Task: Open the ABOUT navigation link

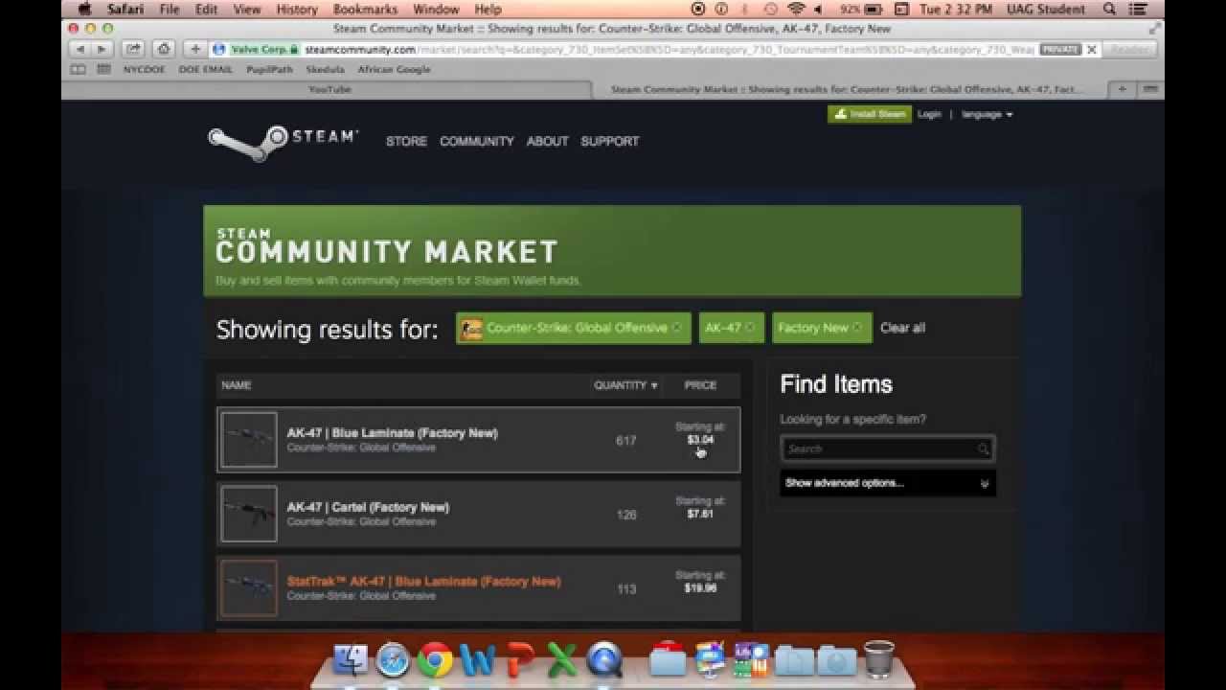Action: click(547, 141)
